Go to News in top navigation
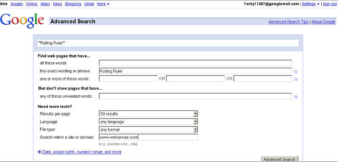The image size is (338, 162). 57,4
